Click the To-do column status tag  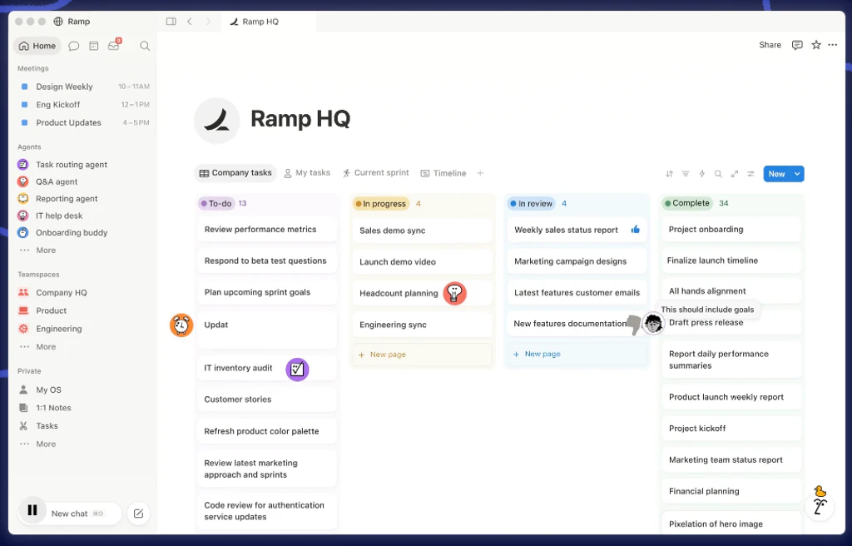pos(216,203)
